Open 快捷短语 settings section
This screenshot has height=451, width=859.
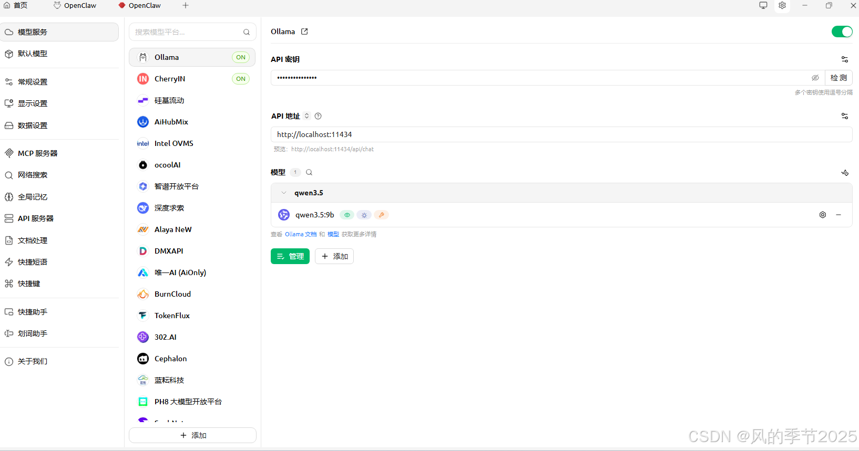(x=59, y=262)
